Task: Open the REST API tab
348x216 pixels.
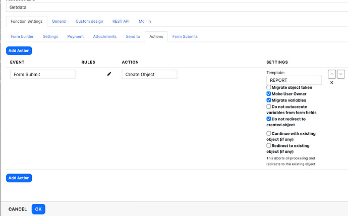Action: click(x=121, y=21)
